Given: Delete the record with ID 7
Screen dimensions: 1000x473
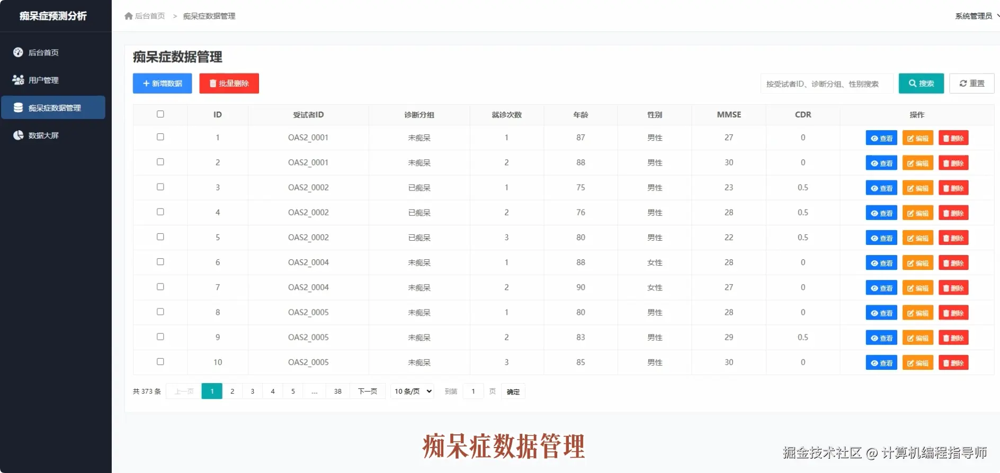Looking at the screenshot, I should (953, 288).
